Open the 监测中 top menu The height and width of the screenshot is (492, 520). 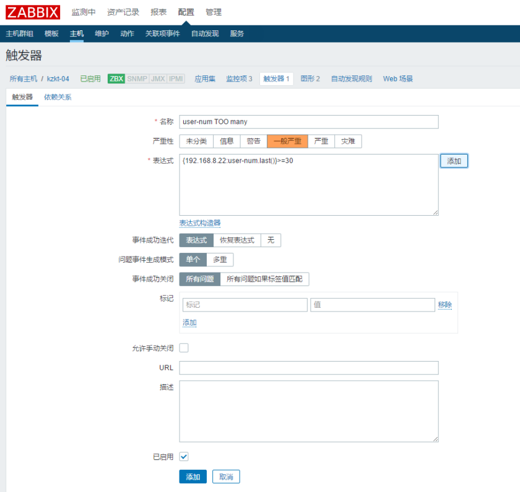(84, 12)
